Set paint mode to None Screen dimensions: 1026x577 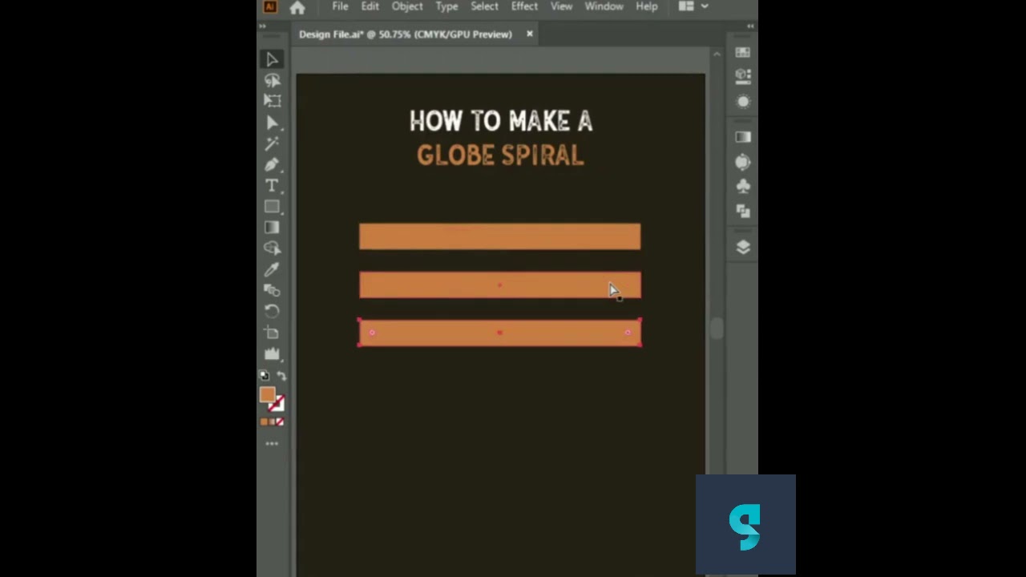tap(280, 422)
